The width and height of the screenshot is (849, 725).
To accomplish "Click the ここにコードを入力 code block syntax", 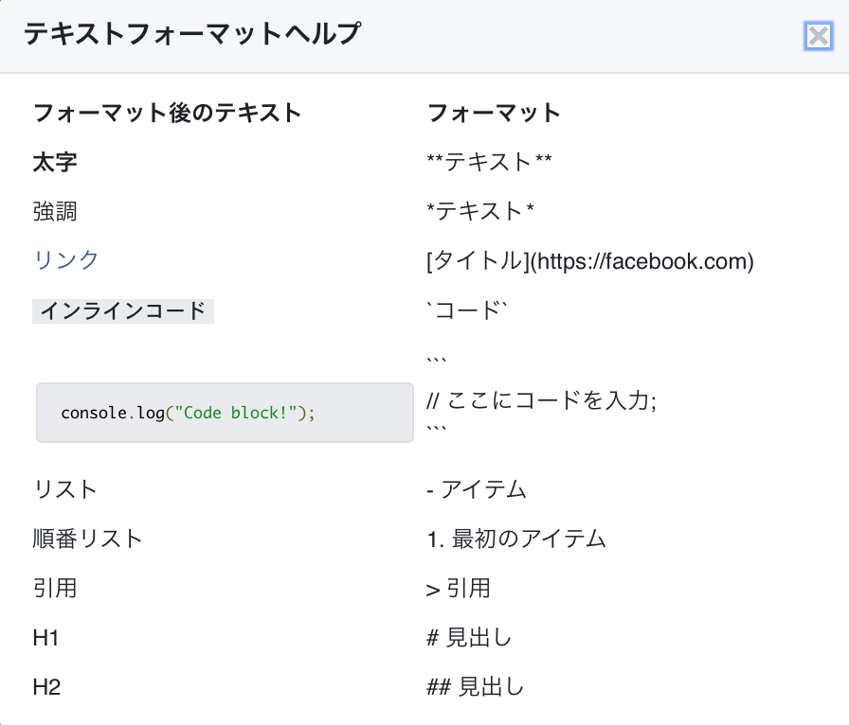I will coord(542,400).
